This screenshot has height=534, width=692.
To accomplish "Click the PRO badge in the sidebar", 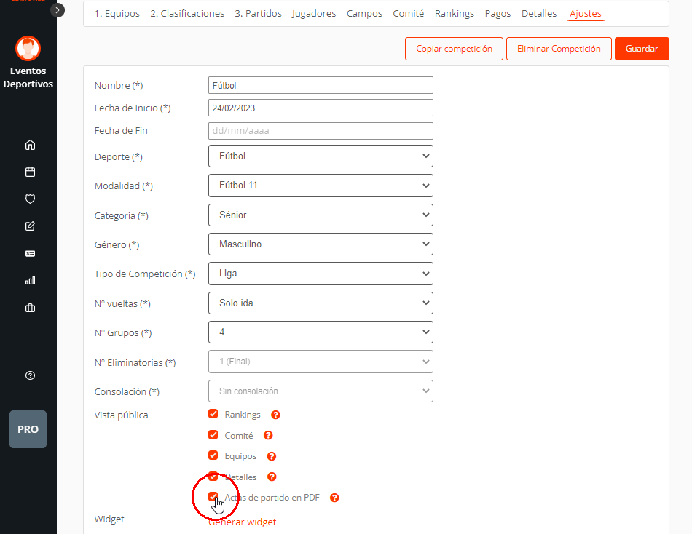I will click(28, 429).
